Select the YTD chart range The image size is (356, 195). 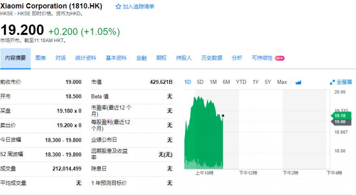tap(241, 82)
